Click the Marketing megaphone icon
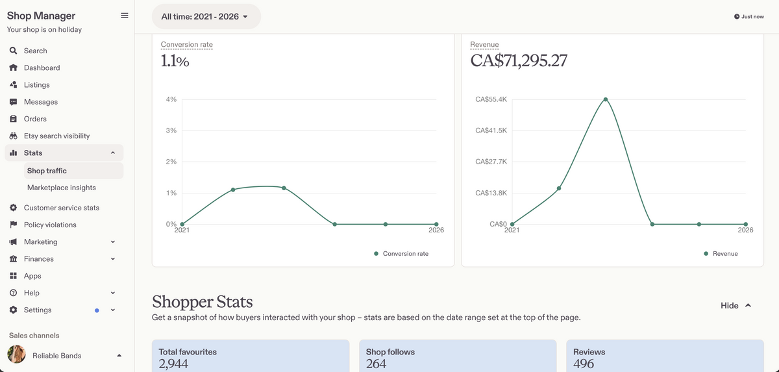 pos(13,242)
